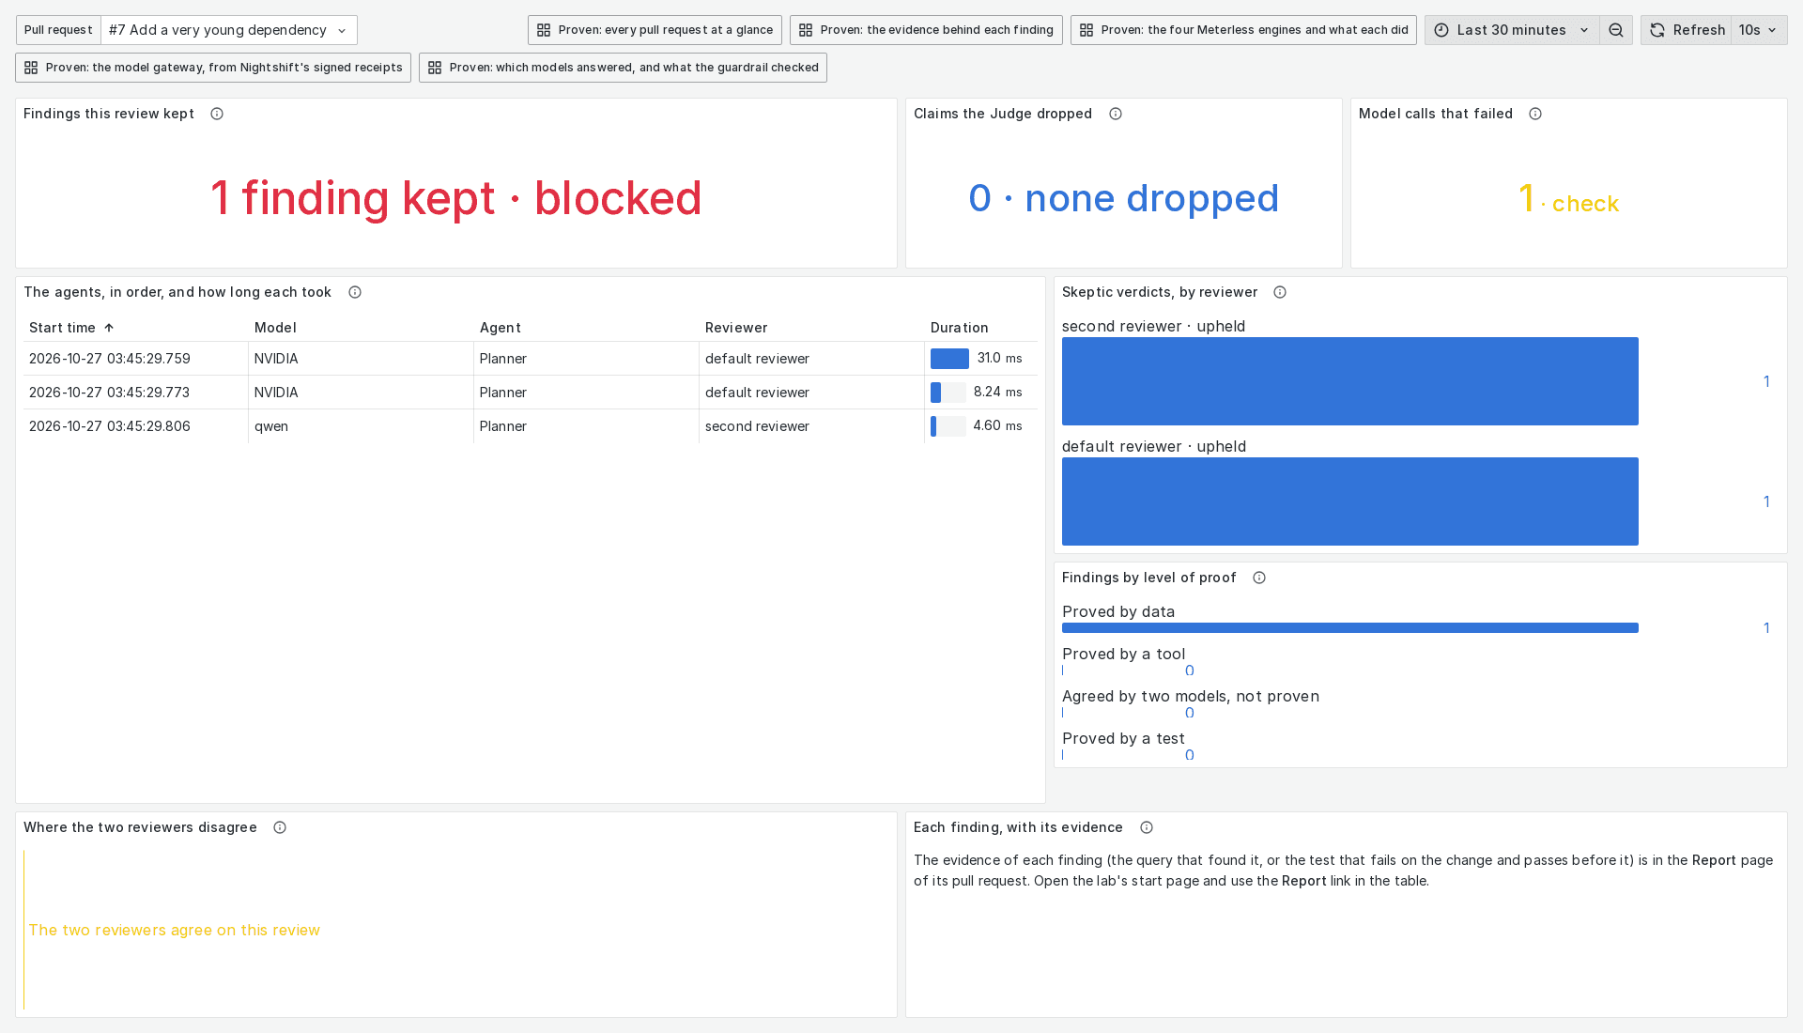This screenshot has height=1033, width=1803.
Task: Click the two reviewers agree message
Action: coord(174,931)
